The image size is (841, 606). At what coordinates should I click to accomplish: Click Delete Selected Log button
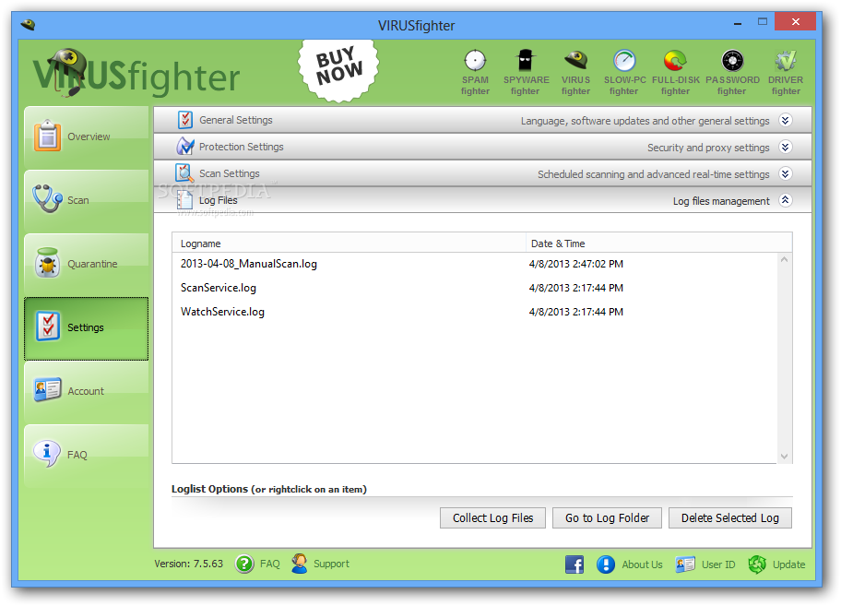click(x=730, y=518)
